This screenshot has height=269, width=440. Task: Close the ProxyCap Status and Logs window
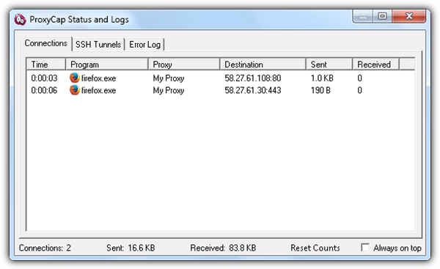(x=409, y=16)
